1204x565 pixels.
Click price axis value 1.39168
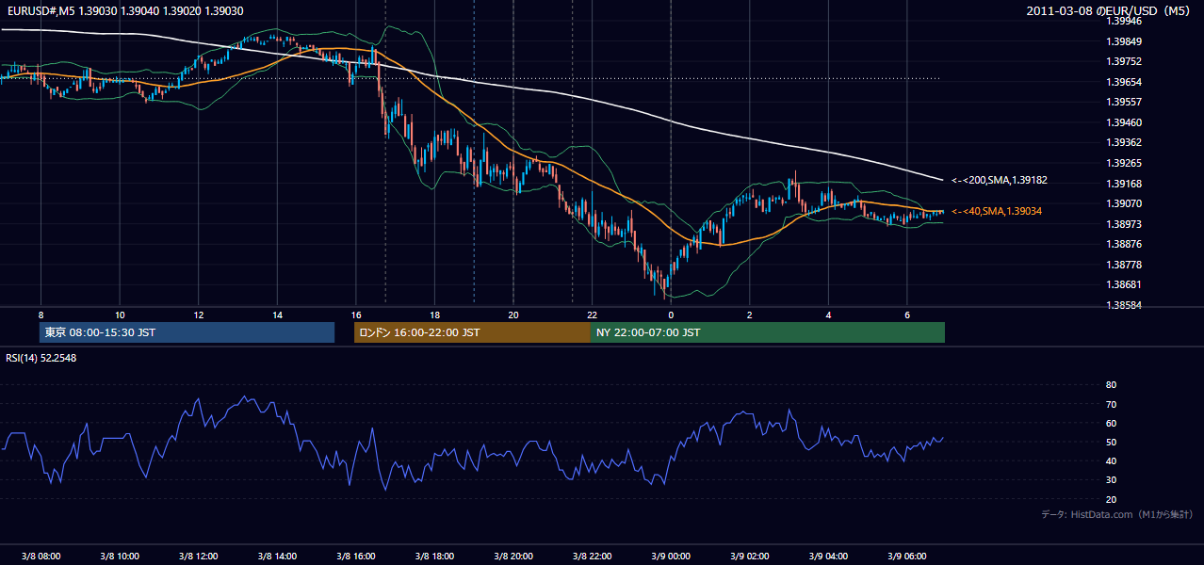[x=1124, y=184]
